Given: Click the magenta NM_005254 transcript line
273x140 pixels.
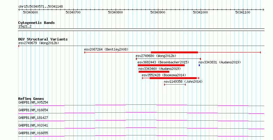Looking at the screenshot, I should tap(141, 105).
